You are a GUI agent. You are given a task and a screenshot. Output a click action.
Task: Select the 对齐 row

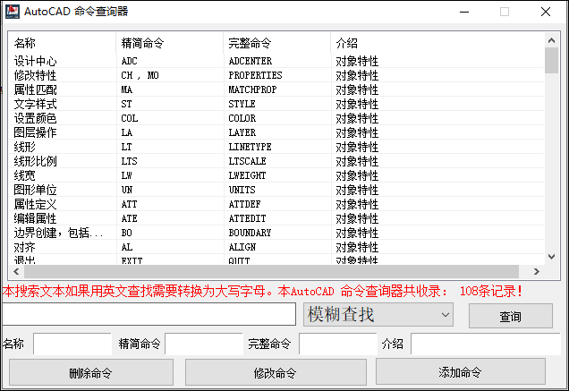tap(276, 247)
